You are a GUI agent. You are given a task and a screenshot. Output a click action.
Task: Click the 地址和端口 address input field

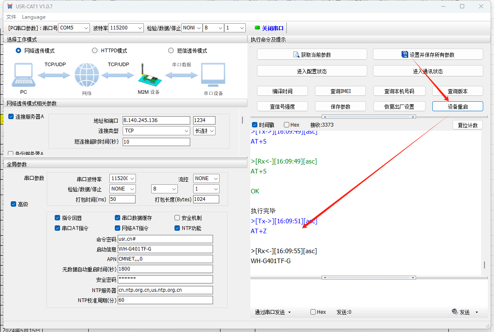click(x=156, y=120)
